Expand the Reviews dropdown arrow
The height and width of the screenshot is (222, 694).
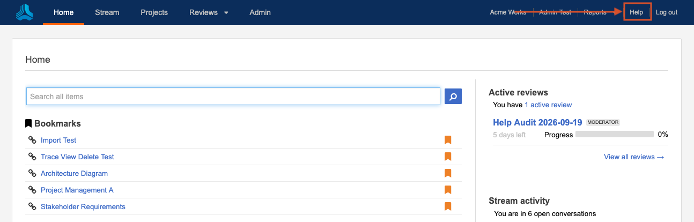tap(226, 13)
